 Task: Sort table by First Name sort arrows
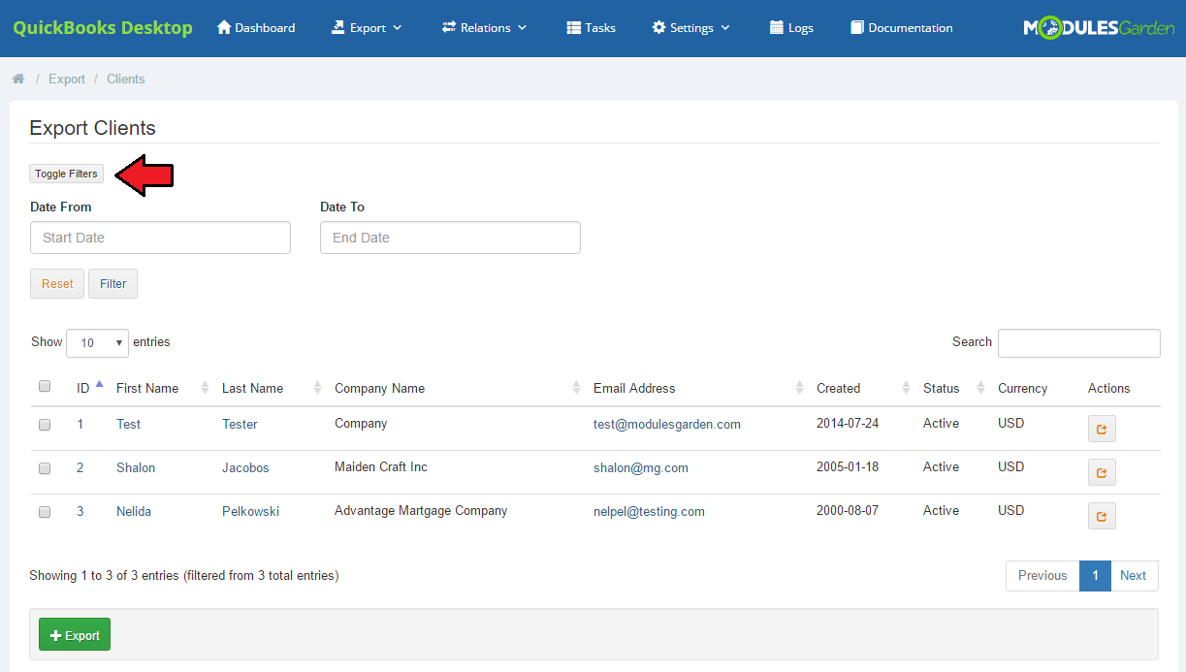click(x=205, y=388)
